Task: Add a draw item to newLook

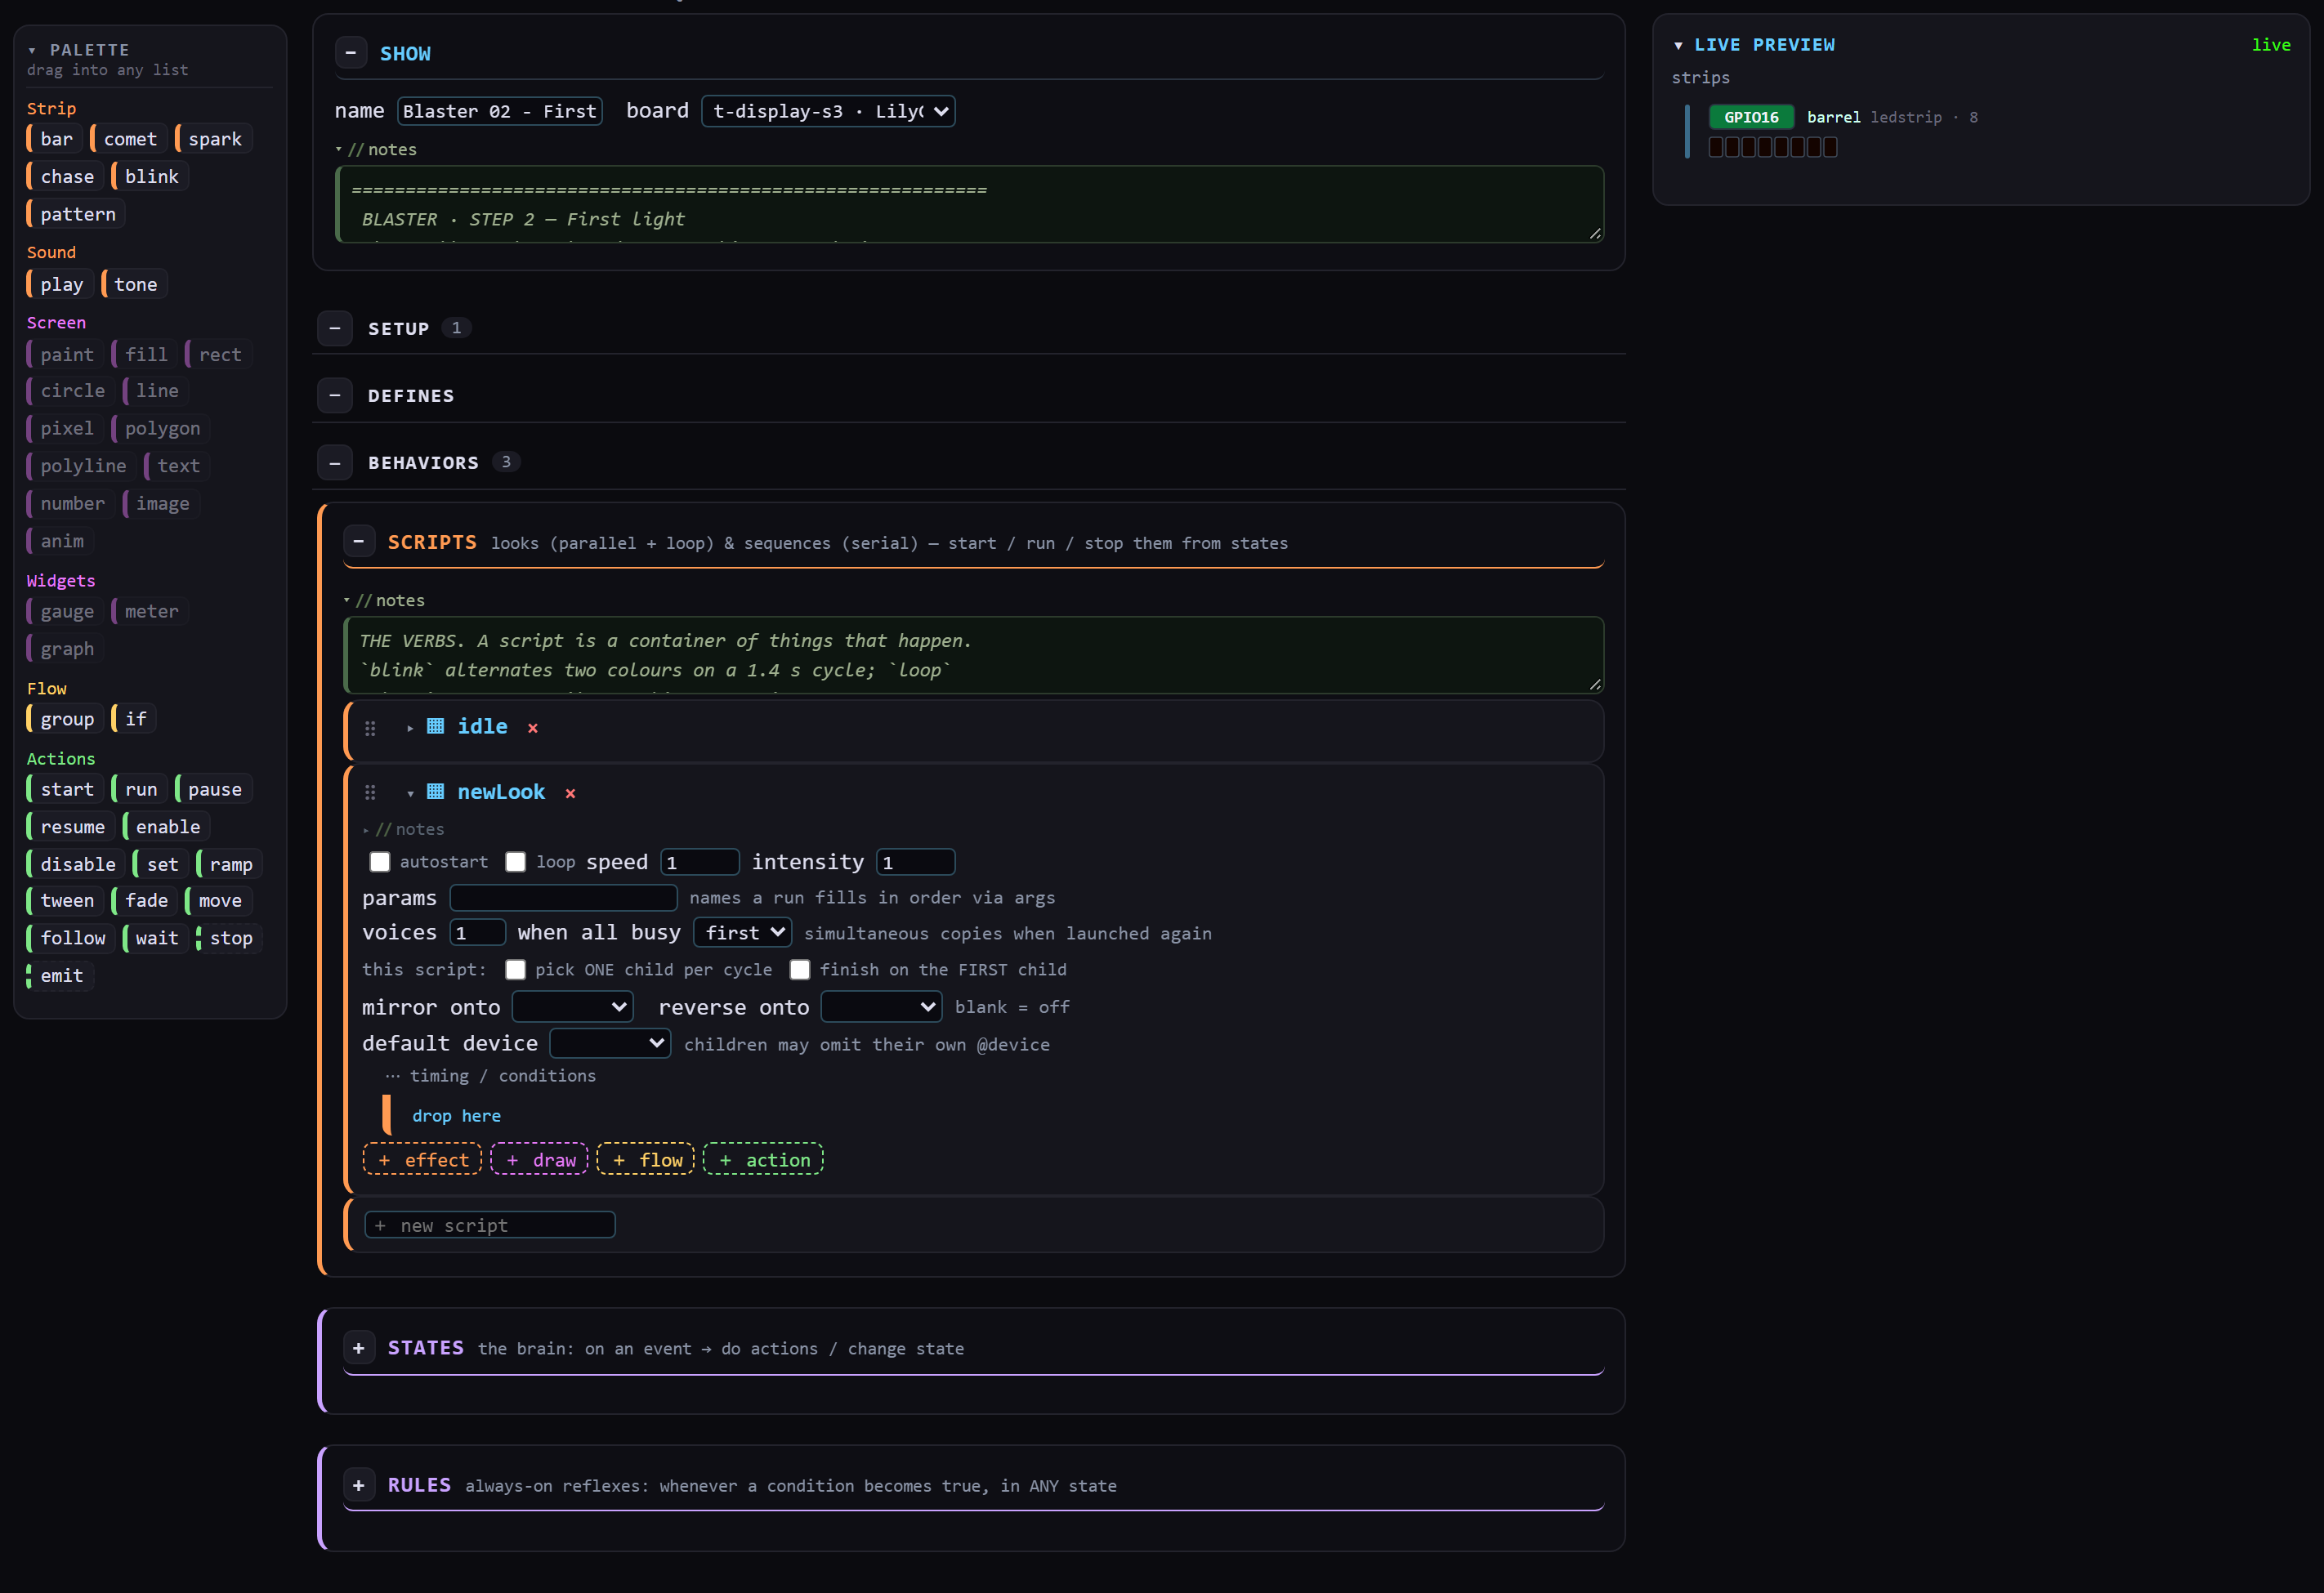Action: tap(540, 1159)
